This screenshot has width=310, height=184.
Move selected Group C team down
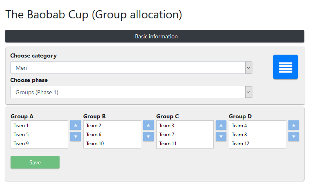221,137
